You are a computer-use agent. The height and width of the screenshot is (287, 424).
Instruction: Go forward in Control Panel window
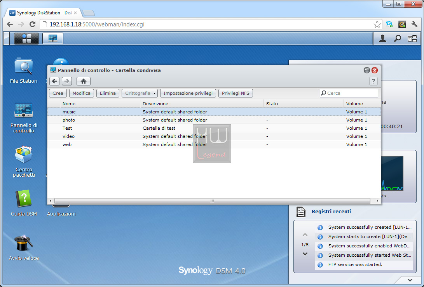click(67, 81)
